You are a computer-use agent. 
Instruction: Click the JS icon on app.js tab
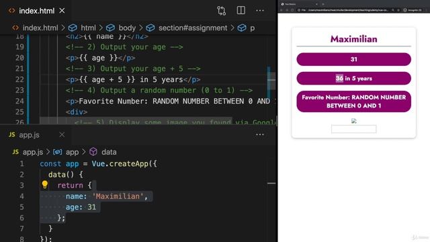tap(12, 134)
